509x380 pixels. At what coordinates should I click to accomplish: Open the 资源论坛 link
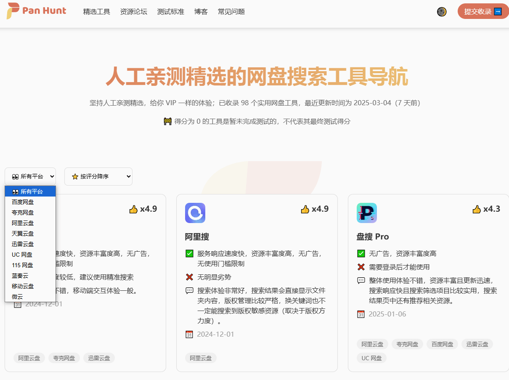coord(133,12)
